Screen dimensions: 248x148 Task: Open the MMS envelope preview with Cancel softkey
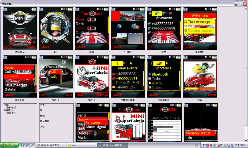pos(200,76)
